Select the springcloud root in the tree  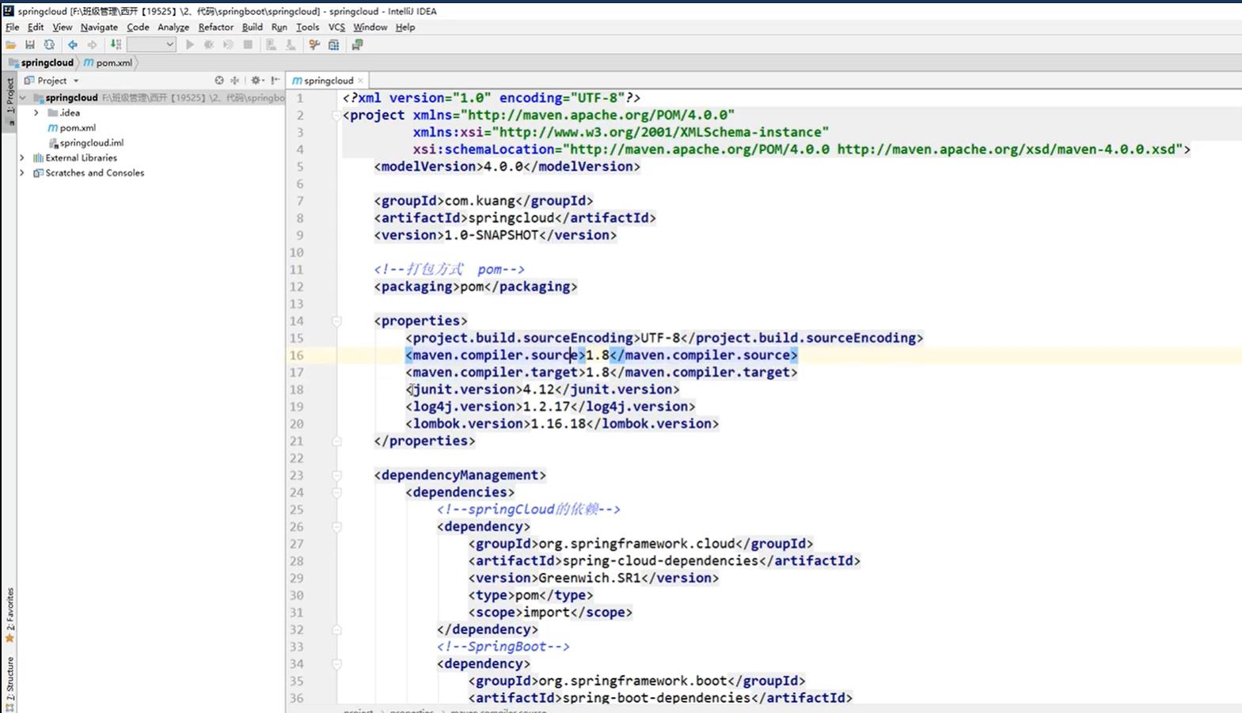[x=71, y=98]
